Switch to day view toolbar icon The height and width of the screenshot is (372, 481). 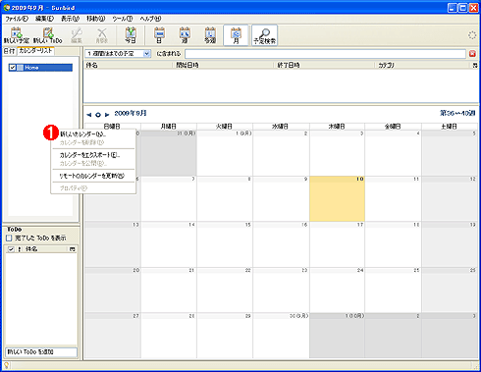tap(159, 35)
